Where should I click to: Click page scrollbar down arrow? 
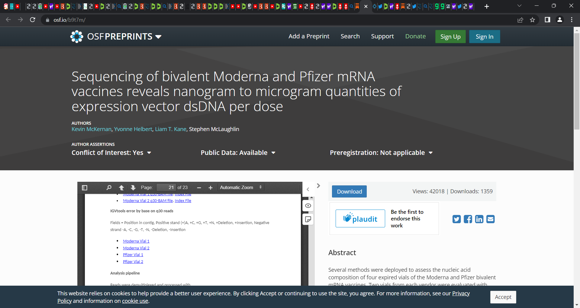[577, 305]
